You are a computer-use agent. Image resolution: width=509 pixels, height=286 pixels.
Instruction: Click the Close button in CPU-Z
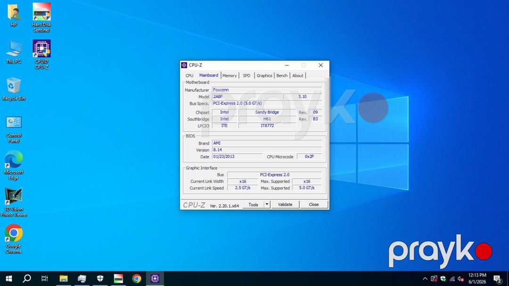click(x=313, y=204)
